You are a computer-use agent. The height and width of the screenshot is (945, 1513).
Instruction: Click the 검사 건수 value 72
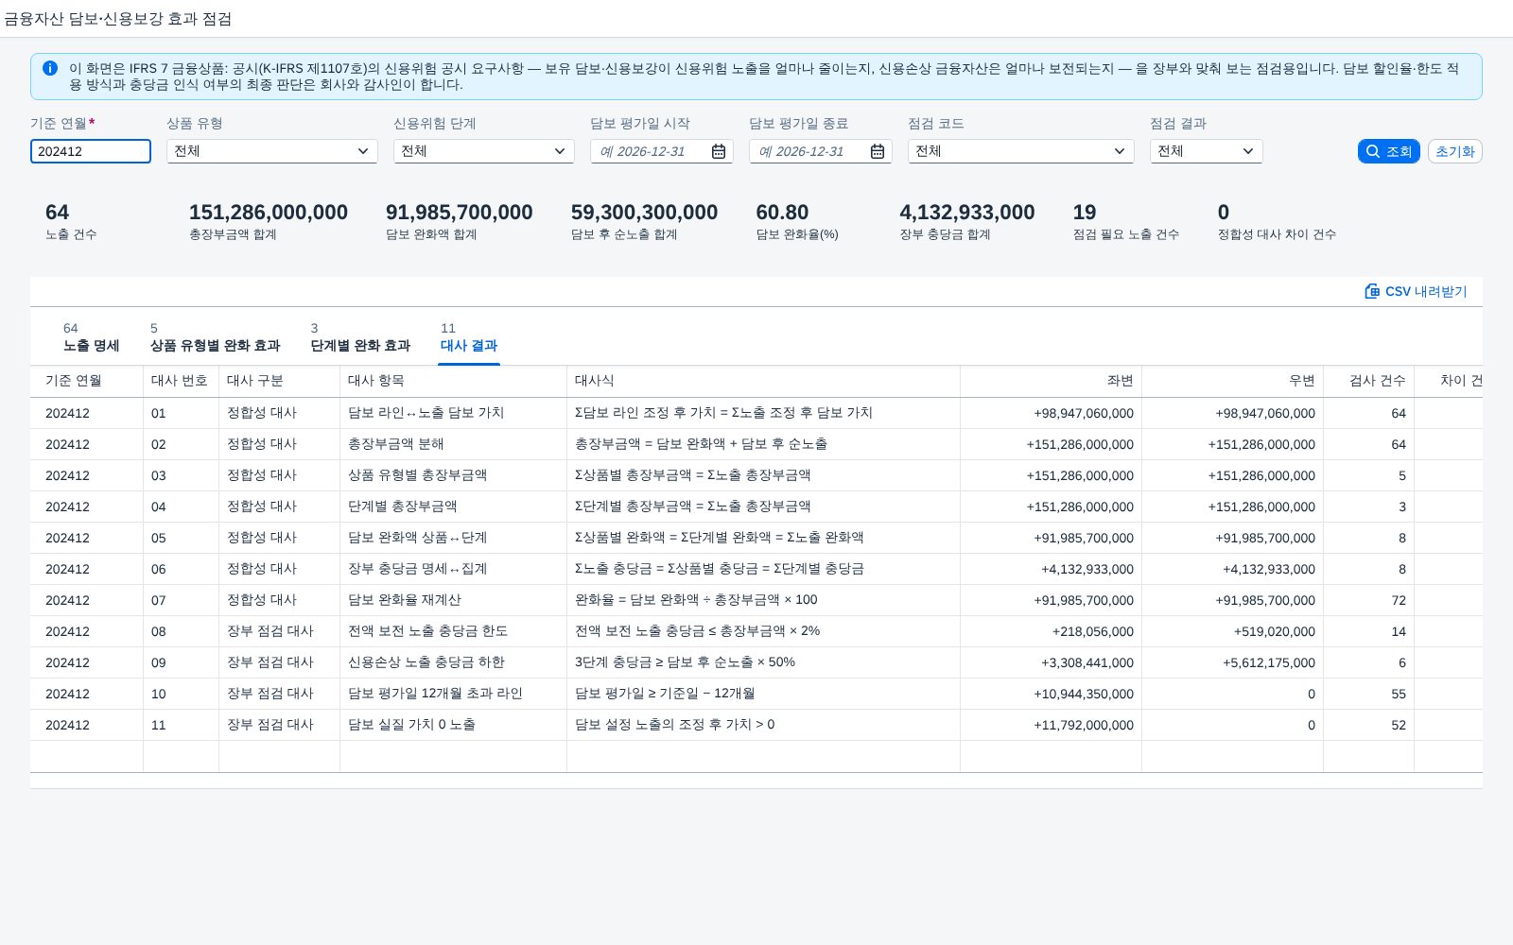1399,600
